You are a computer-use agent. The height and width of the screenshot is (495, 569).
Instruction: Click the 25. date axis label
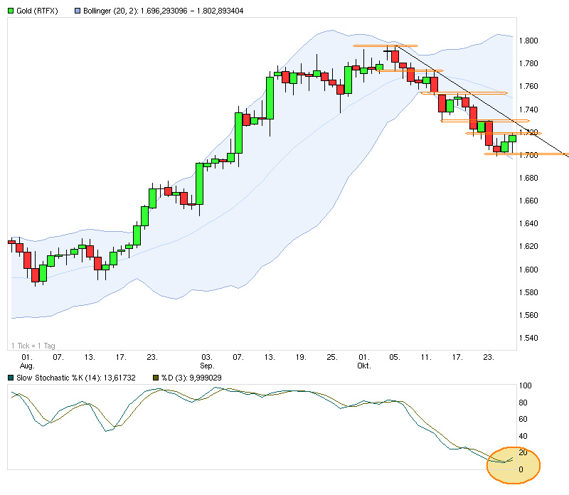(x=331, y=356)
